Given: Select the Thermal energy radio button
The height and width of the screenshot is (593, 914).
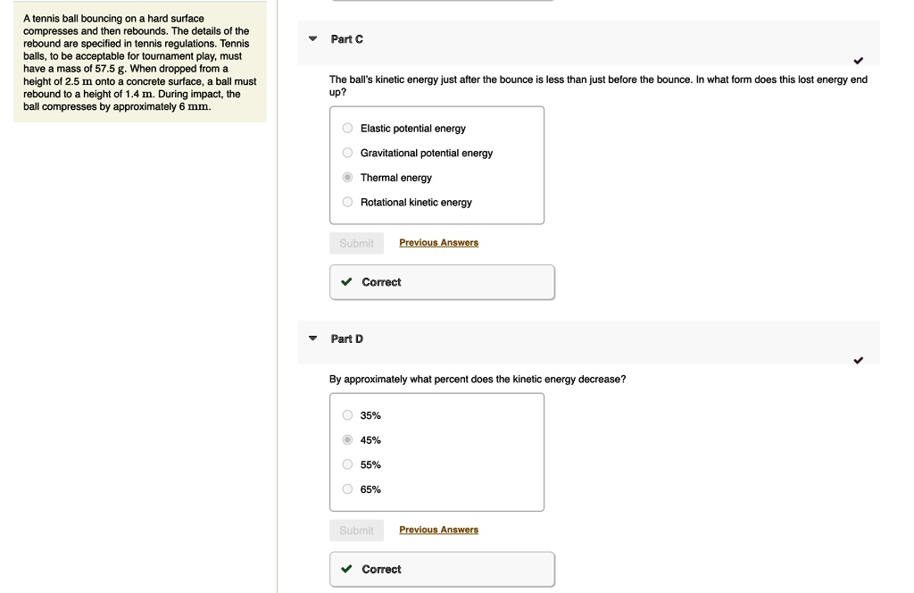Looking at the screenshot, I should [x=348, y=178].
